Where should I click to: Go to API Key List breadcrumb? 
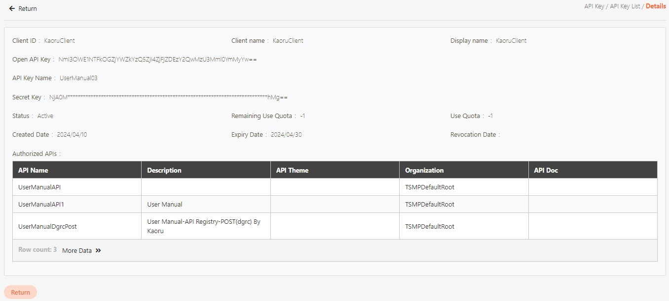tap(625, 6)
